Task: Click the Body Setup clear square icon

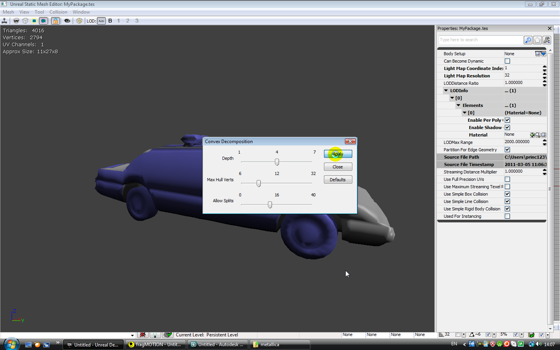Action: (537, 54)
